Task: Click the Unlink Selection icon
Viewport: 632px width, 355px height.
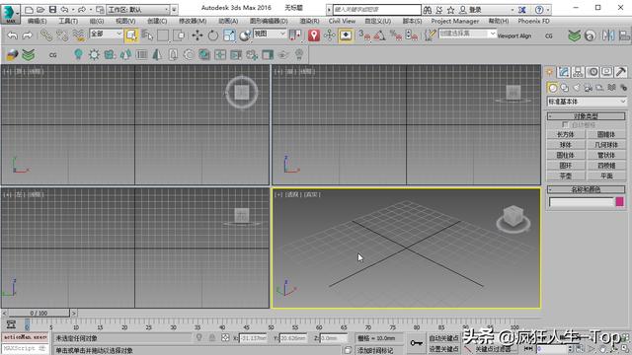Action: [62, 35]
